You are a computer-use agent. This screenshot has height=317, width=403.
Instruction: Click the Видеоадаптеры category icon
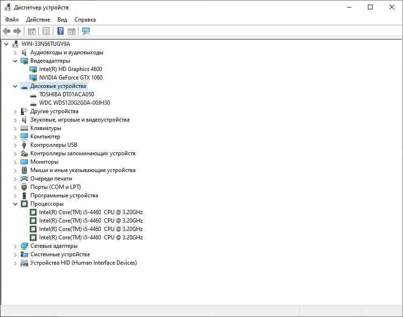point(24,61)
